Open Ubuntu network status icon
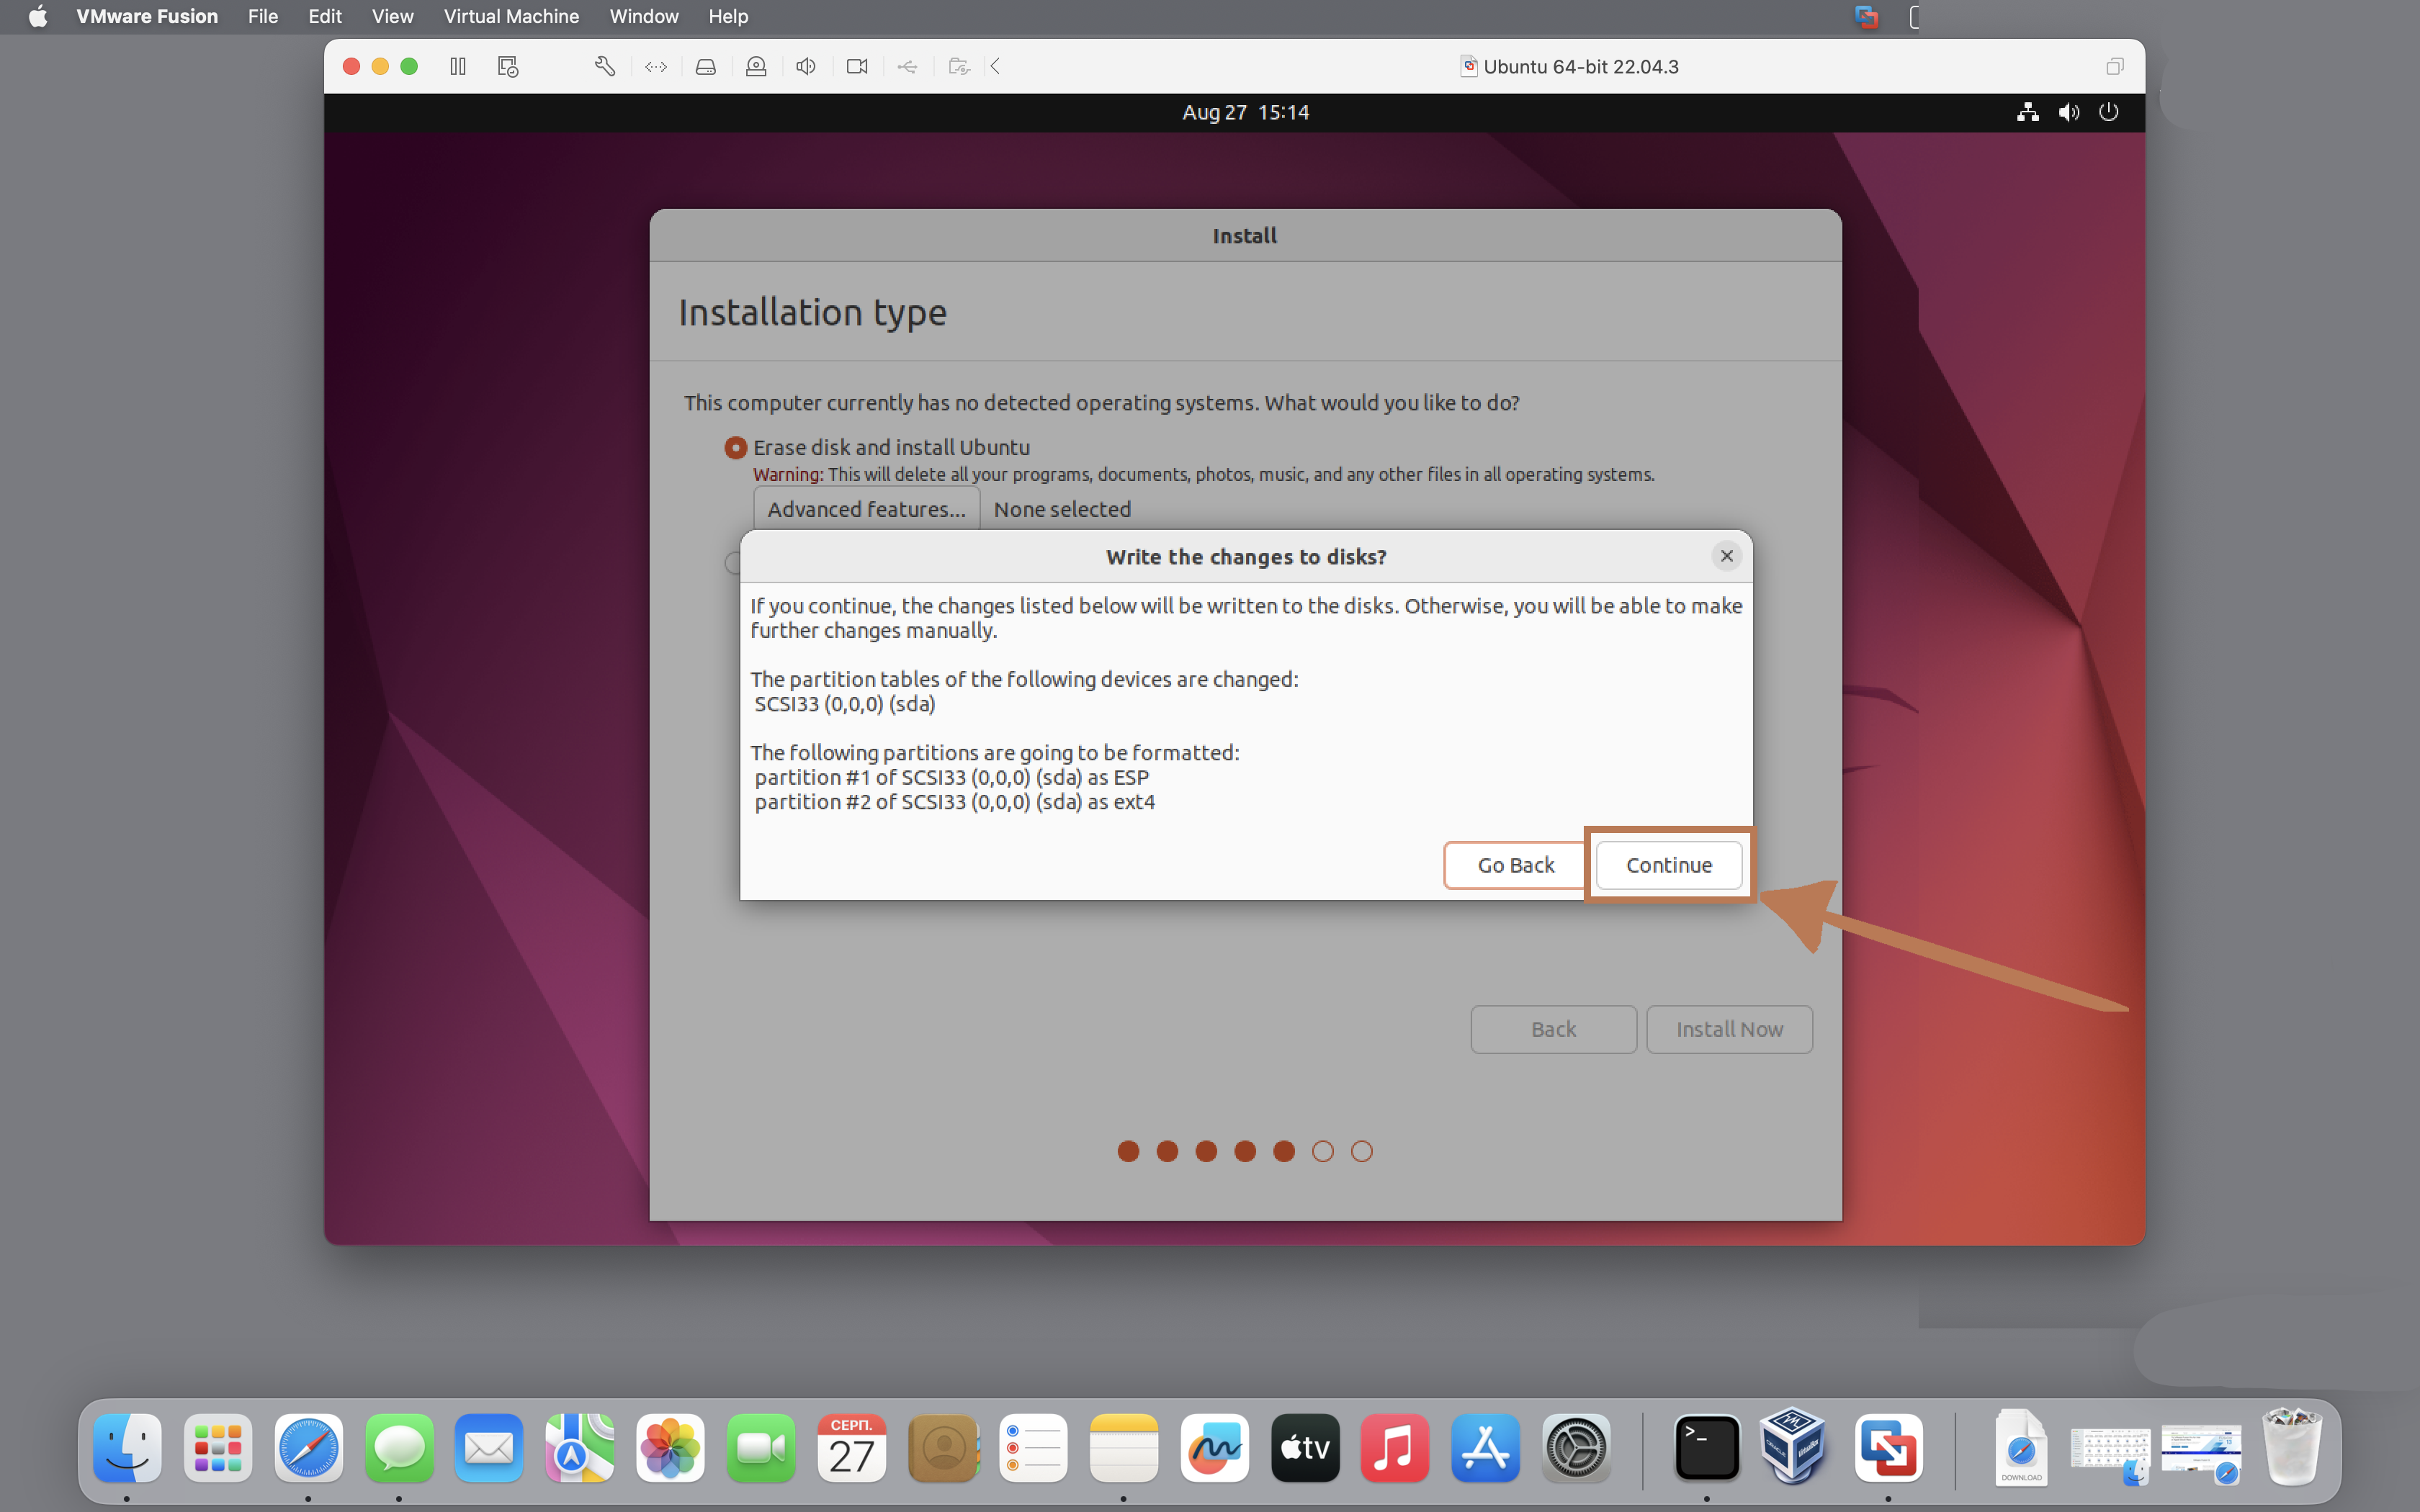The image size is (2420, 1512). [x=2028, y=112]
